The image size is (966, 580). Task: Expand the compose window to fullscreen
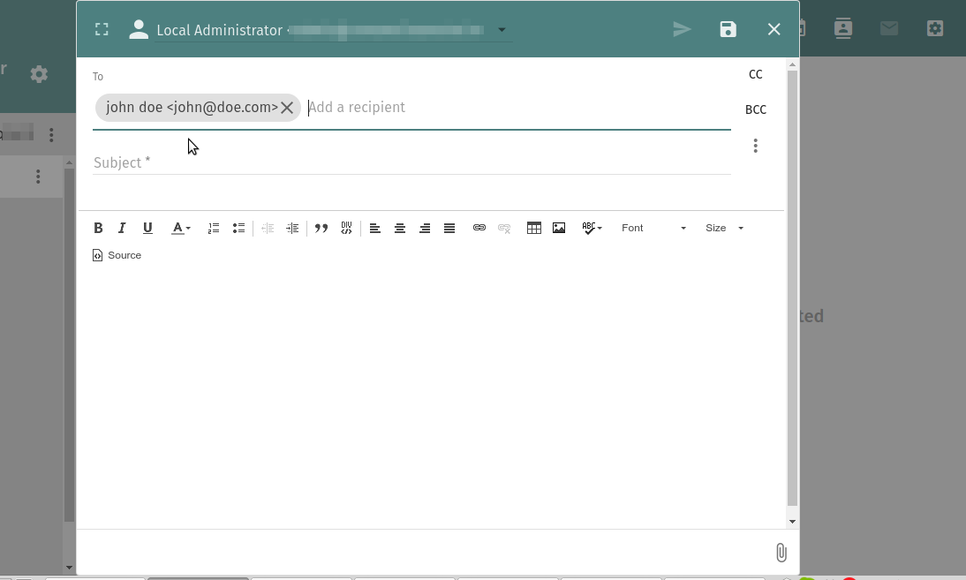coord(102,29)
